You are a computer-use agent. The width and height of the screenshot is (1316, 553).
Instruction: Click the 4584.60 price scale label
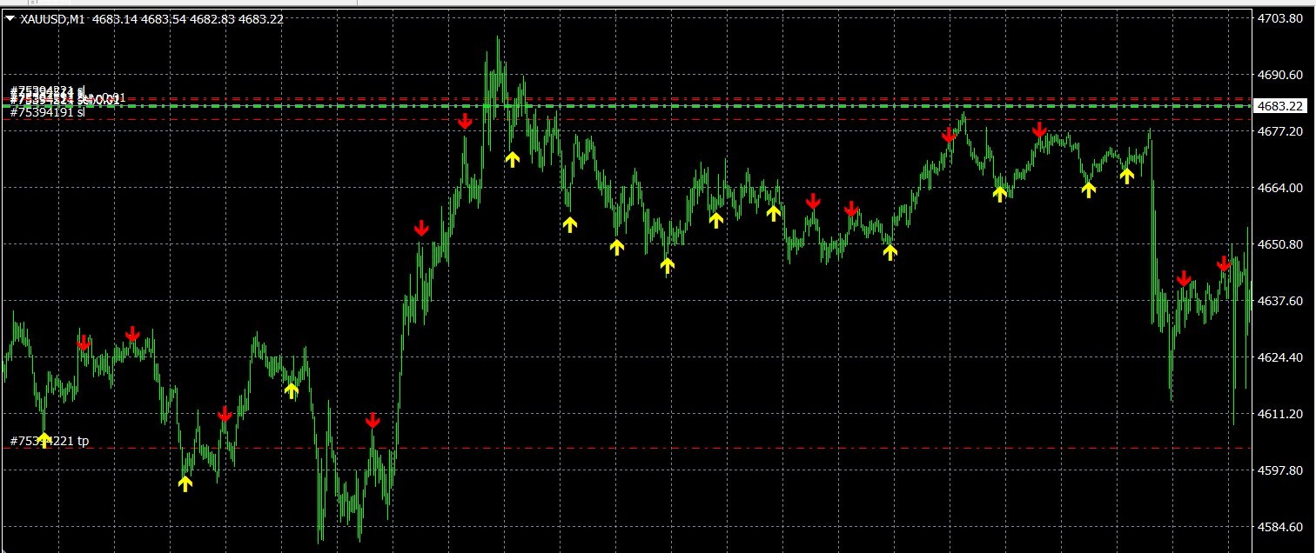click(x=1279, y=527)
